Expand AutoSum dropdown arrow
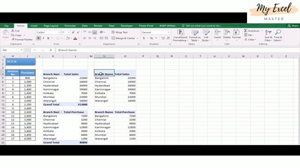 point(262,31)
